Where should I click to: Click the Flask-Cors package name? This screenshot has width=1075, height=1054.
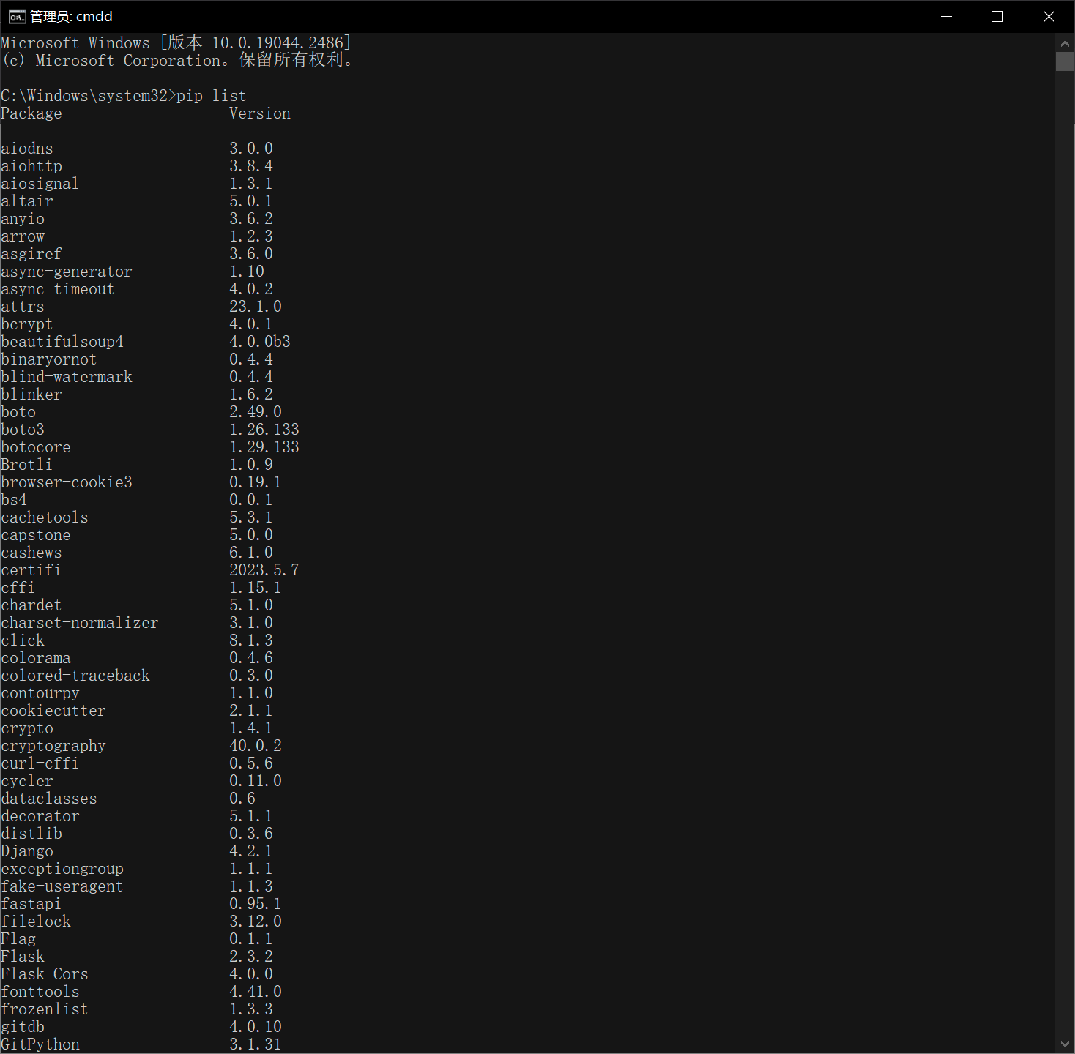(45, 974)
